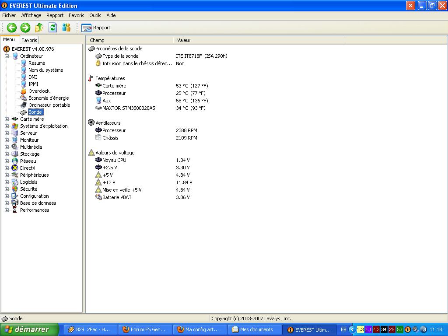This screenshot has width=448, height=336.
Task: Click the Windows logo icon by Système d'exploitation
Action: [15, 126]
